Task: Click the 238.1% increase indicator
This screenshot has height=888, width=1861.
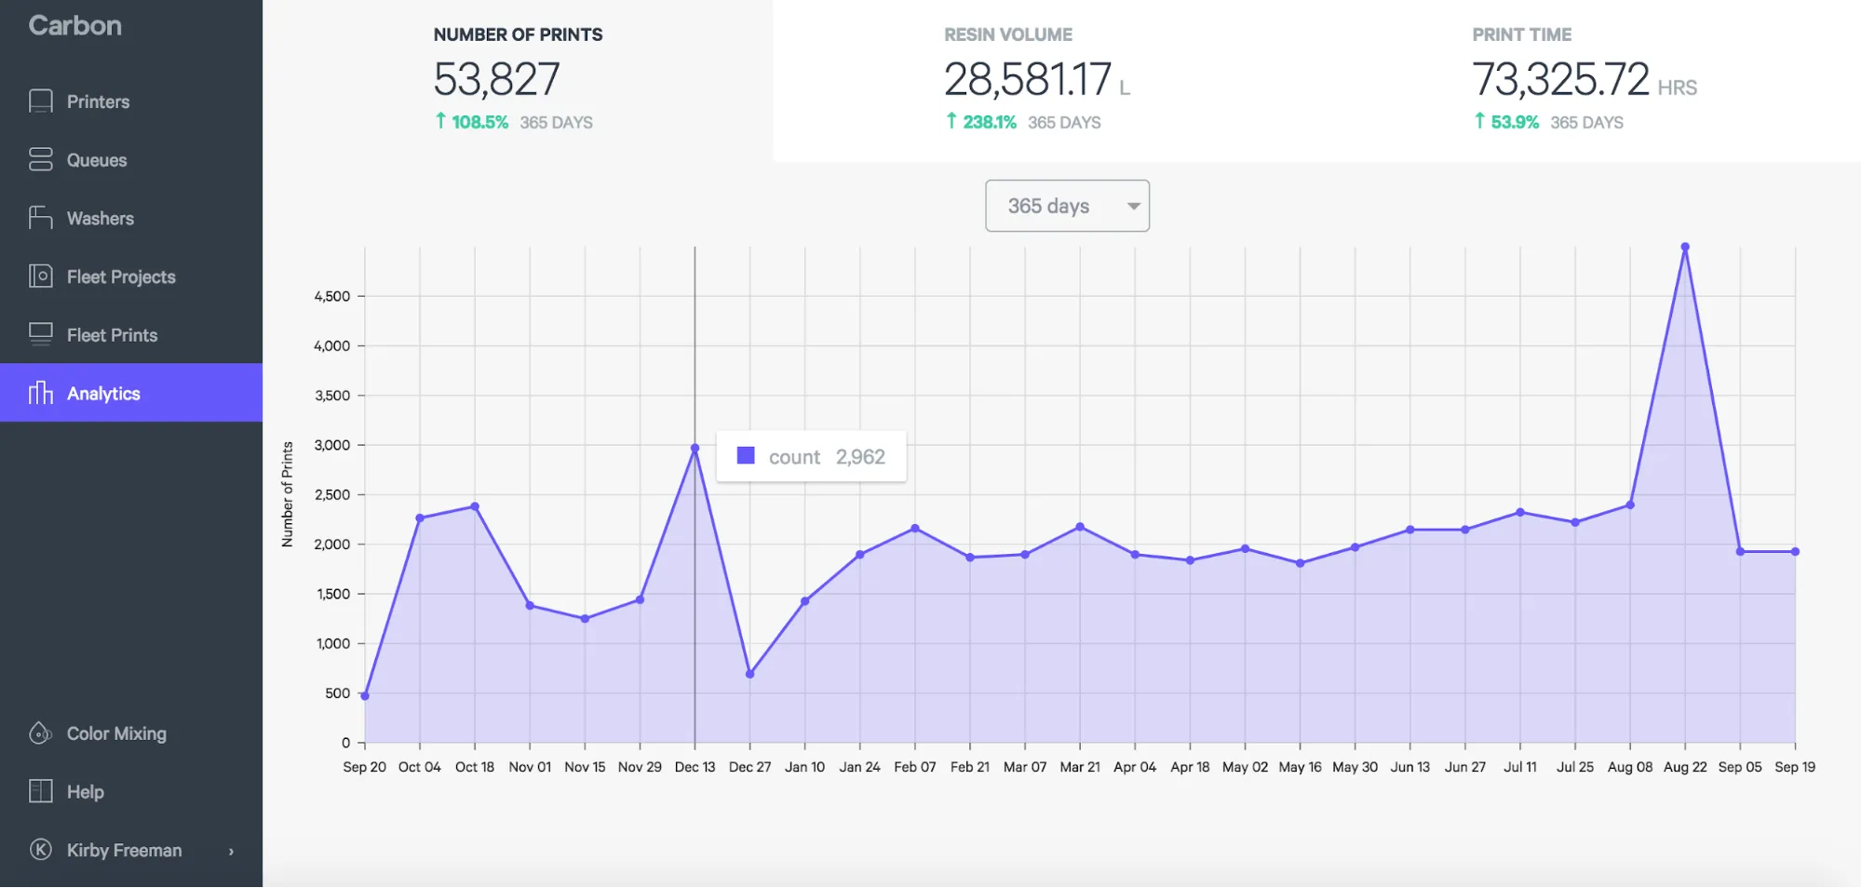Action: 980,122
